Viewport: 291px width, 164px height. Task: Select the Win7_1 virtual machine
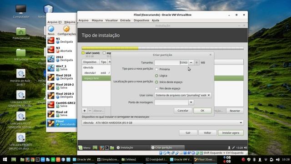point(62,68)
